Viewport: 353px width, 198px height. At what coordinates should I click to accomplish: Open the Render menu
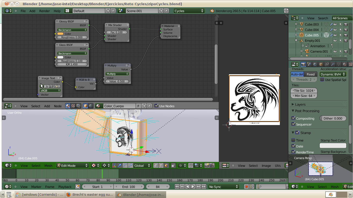click(44, 11)
